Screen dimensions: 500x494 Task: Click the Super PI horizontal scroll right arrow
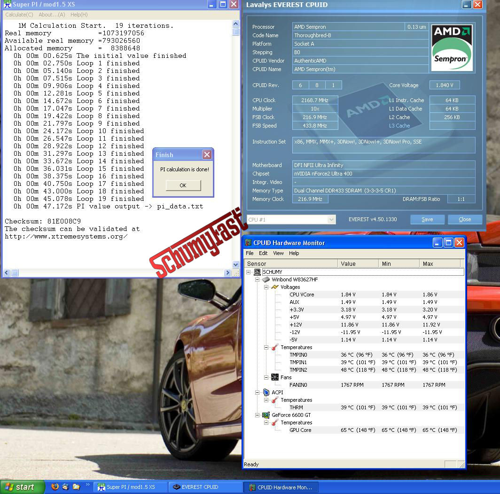point(227,273)
